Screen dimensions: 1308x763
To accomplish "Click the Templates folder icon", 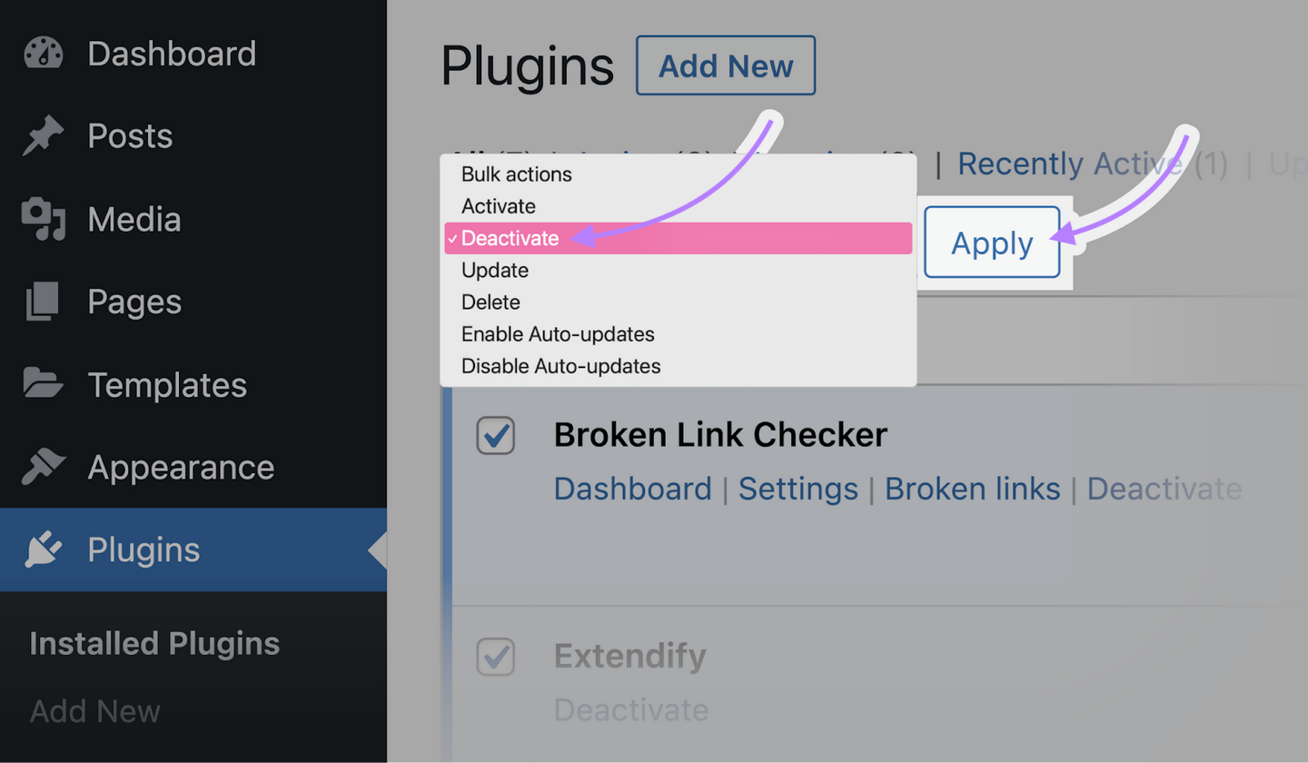I will pyautogui.click(x=44, y=385).
